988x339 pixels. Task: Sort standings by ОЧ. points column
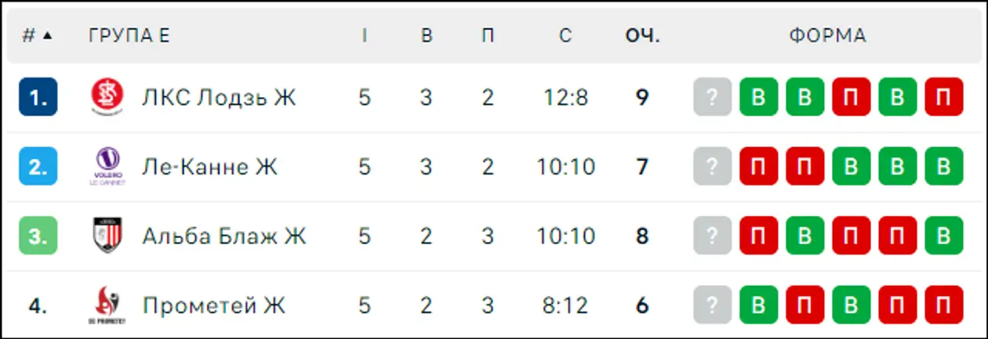pos(642,36)
